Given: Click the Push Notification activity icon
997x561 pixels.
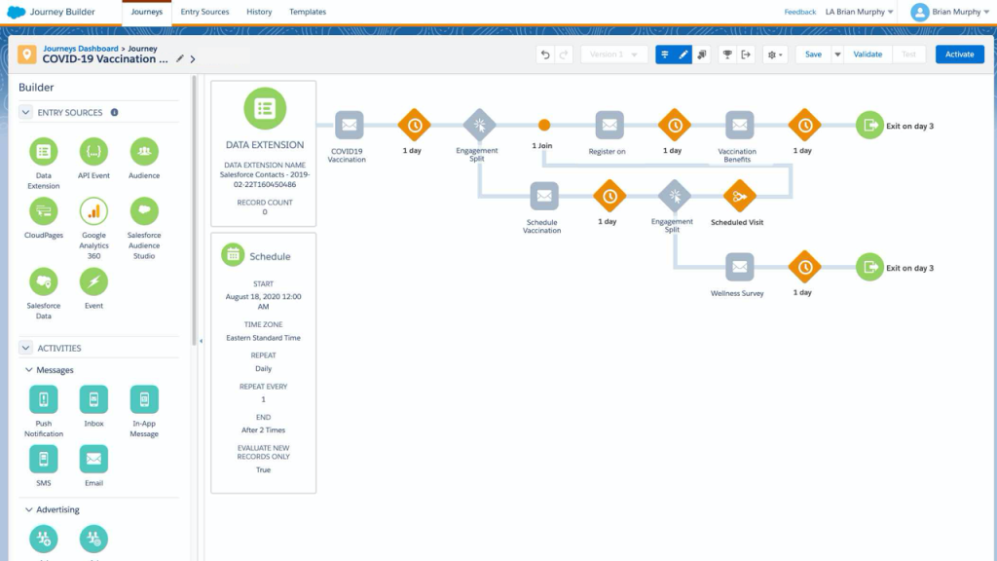Looking at the screenshot, I should [x=43, y=399].
